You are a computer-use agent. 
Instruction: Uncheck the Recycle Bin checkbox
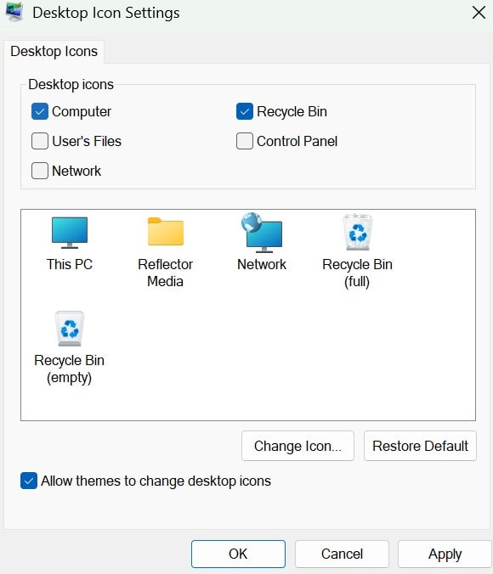245,111
